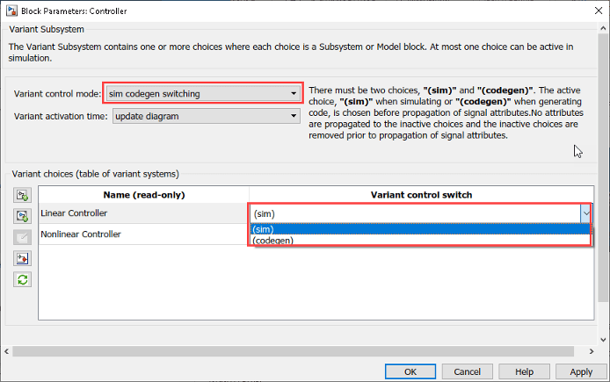Collapse the Variant control switch combo arrow
This screenshot has height=382, width=610.
point(586,213)
